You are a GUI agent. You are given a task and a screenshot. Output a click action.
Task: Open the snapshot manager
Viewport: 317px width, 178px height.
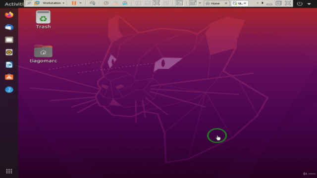(x=125, y=3)
